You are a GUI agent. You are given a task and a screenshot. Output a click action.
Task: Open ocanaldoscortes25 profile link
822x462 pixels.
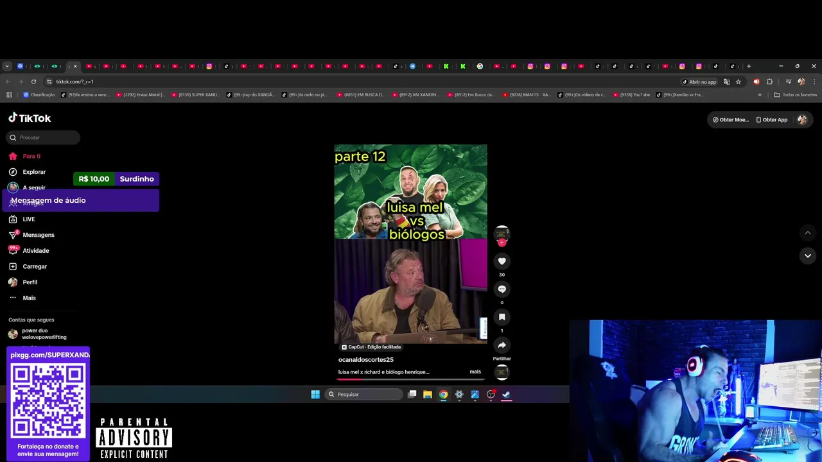(x=366, y=359)
